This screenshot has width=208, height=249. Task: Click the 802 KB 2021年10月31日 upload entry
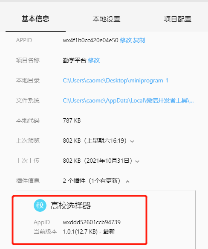coord(98,161)
